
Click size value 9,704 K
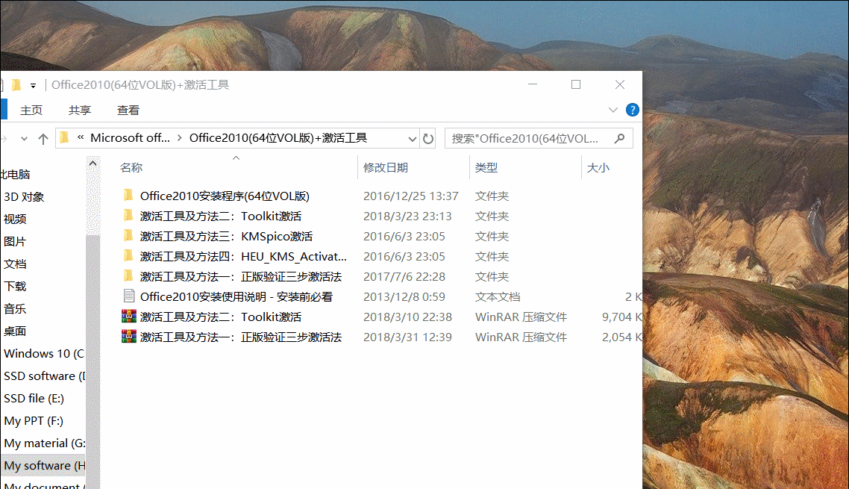coord(621,317)
